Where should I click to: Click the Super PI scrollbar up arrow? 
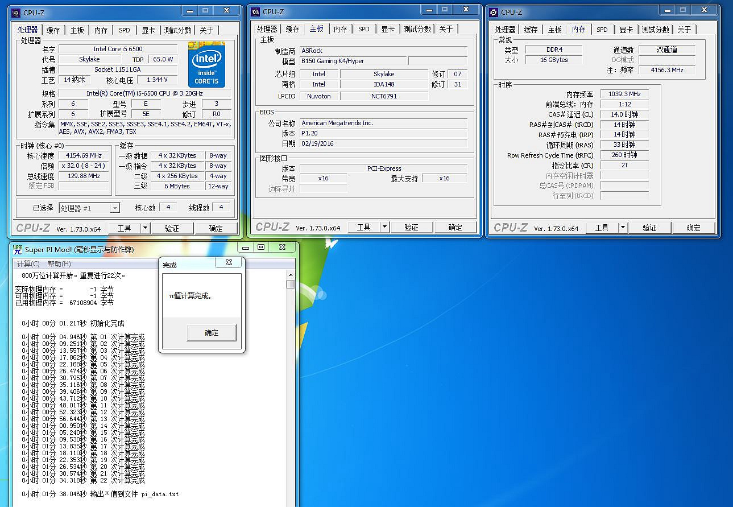(x=291, y=275)
